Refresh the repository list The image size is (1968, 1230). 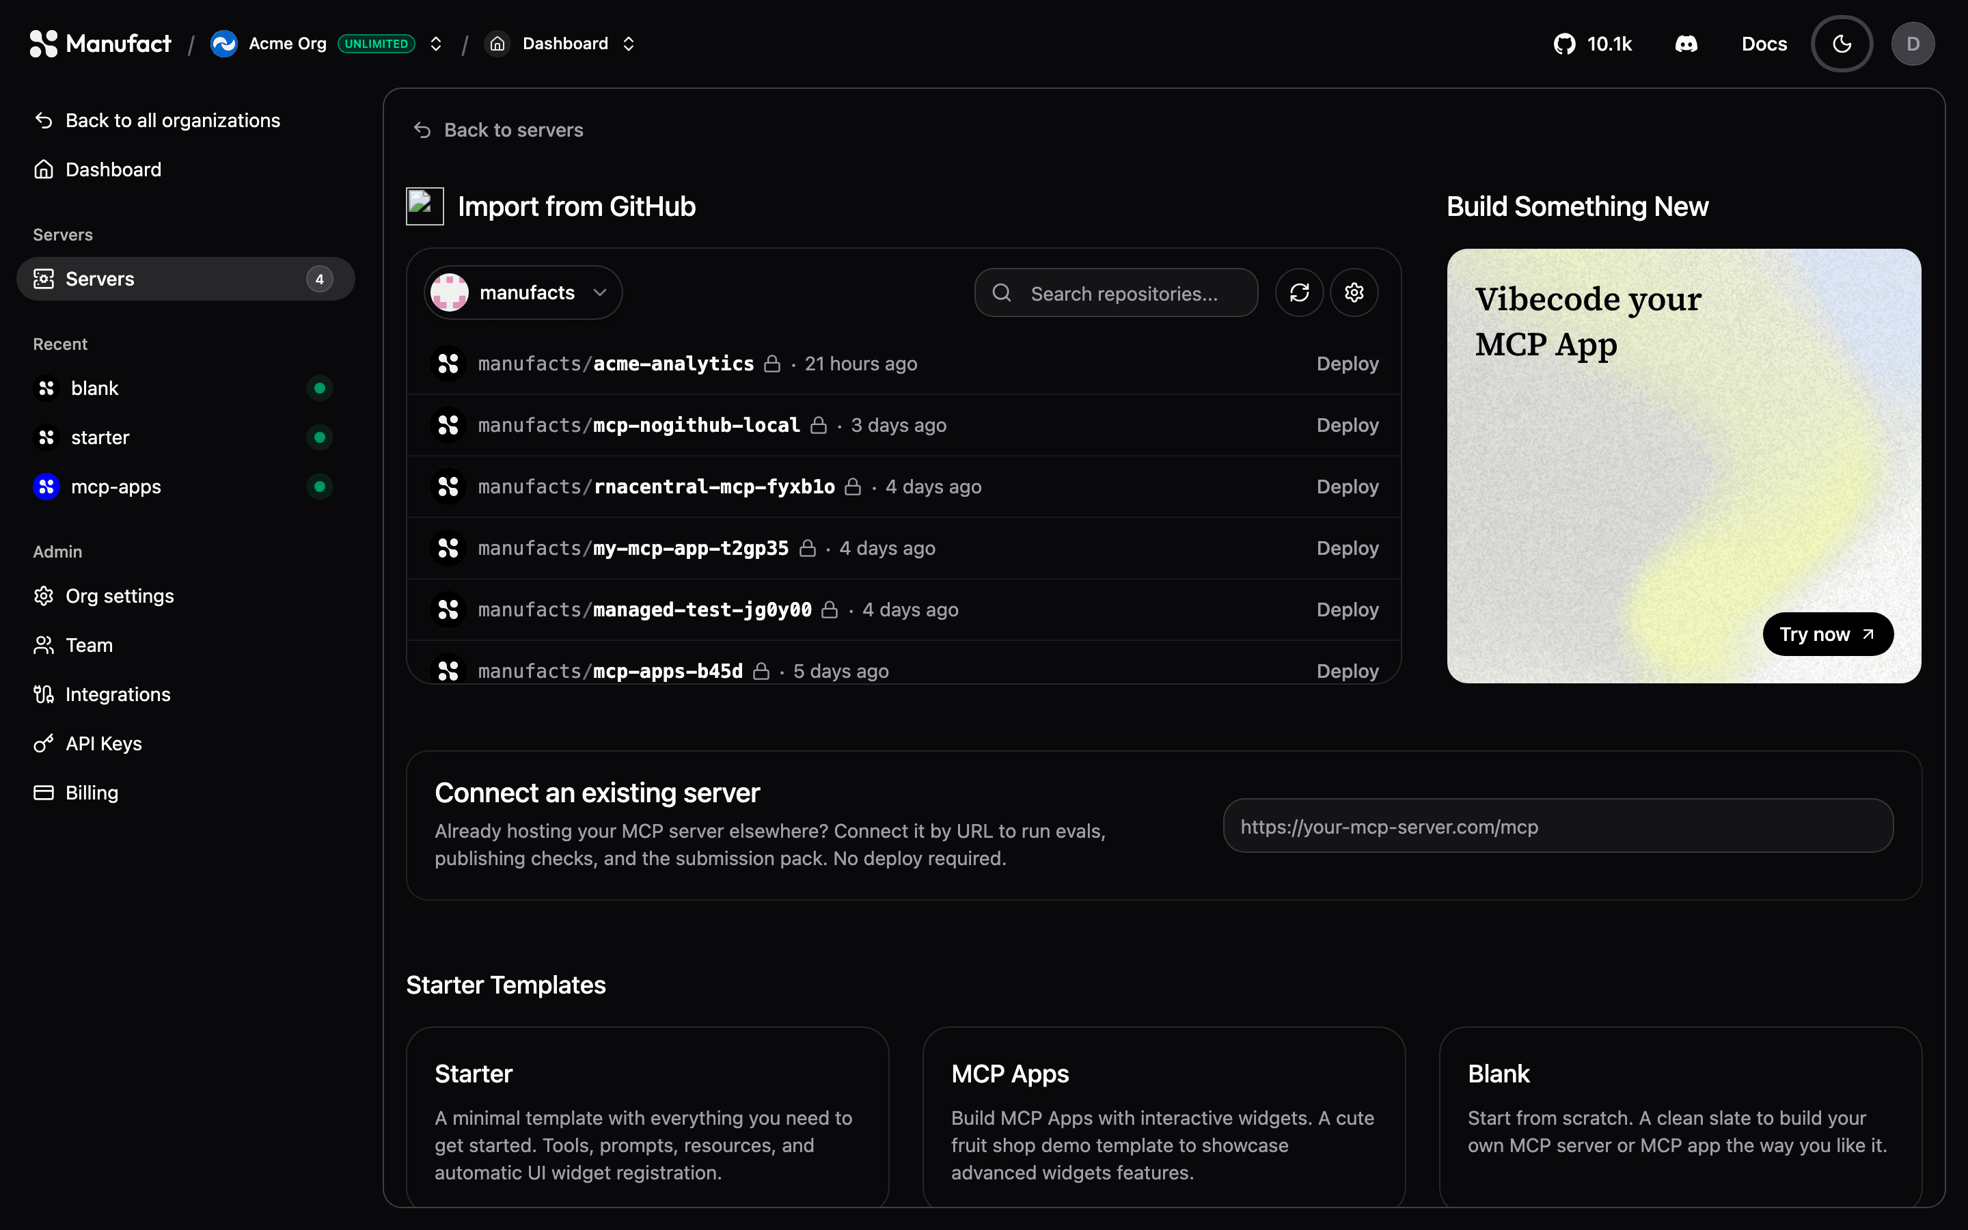click(x=1300, y=293)
